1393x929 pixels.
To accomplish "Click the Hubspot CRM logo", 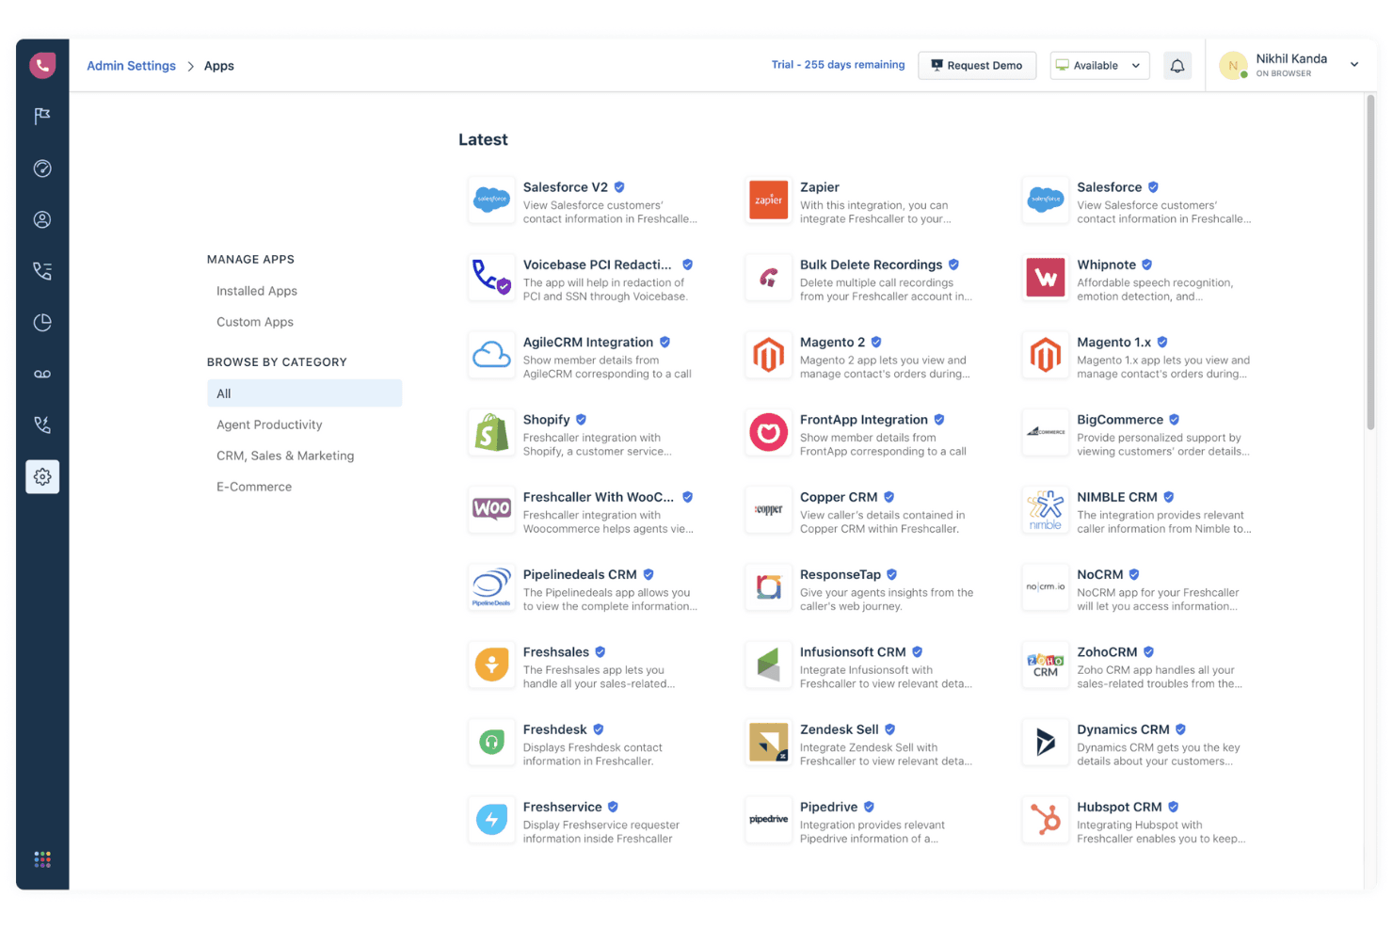I will tap(1046, 820).
